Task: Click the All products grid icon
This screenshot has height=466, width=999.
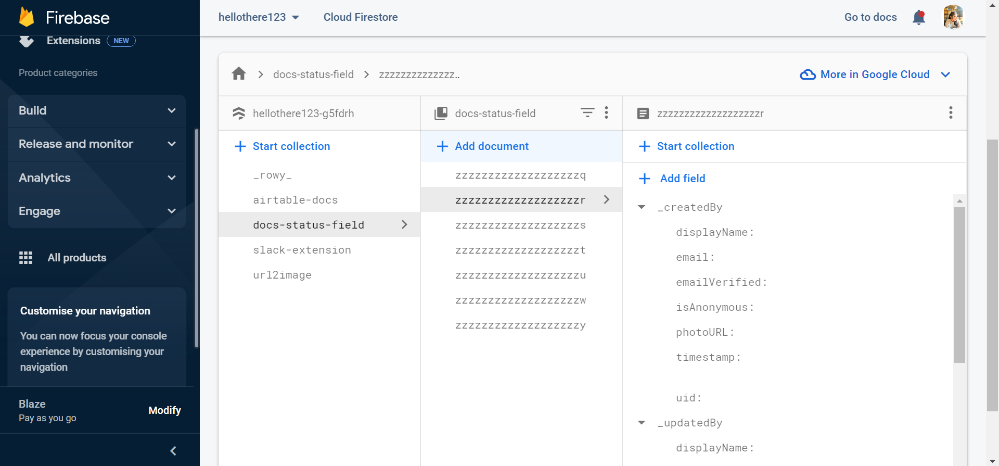Action: pos(26,258)
